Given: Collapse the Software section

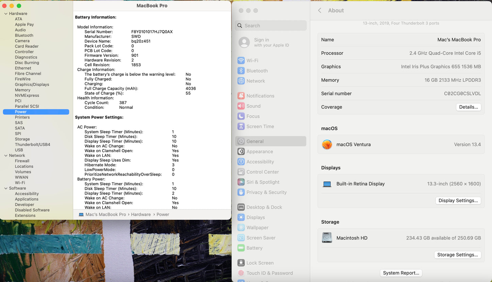Looking at the screenshot, I should click(x=5, y=188).
